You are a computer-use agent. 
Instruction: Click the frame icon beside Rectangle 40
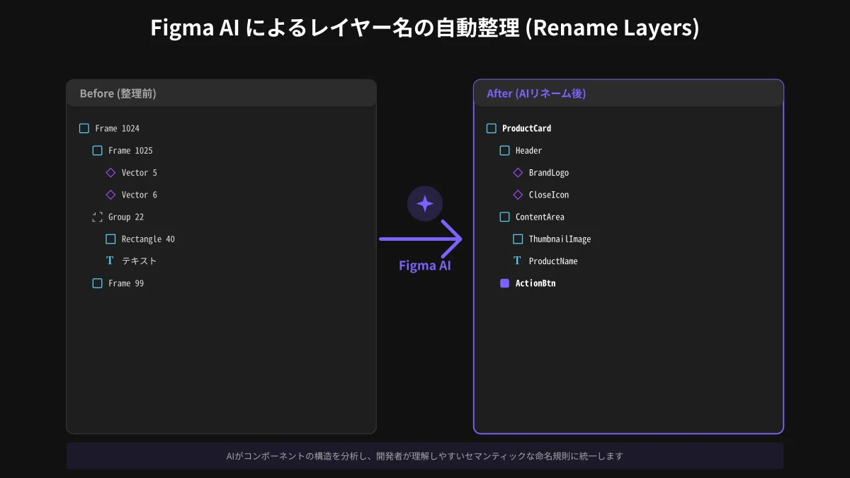[x=110, y=239]
